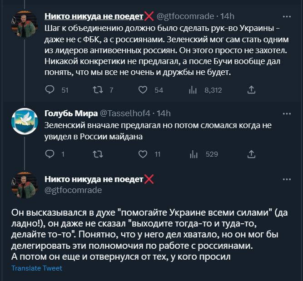Share Голубь Мира's tweet
This screenshot has width=303, height=281.
(251, 154)
